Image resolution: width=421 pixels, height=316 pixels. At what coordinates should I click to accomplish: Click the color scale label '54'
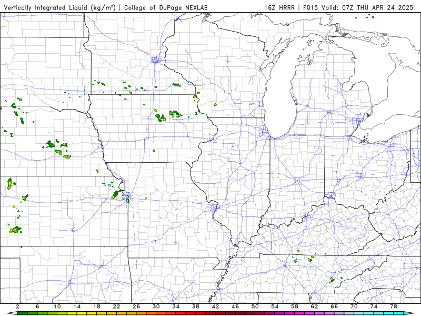click(275, 307)
